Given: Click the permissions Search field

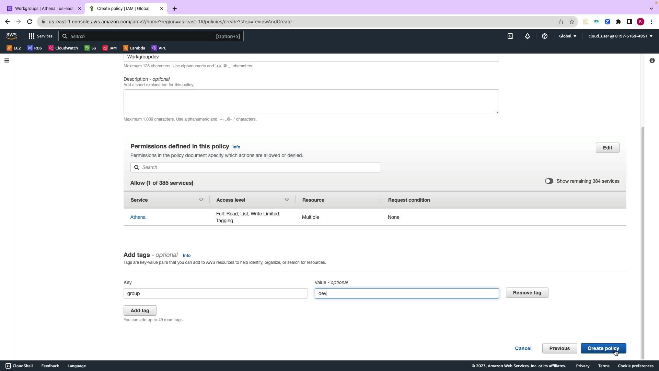Looking at the screenshot, I should coord(255,167).
